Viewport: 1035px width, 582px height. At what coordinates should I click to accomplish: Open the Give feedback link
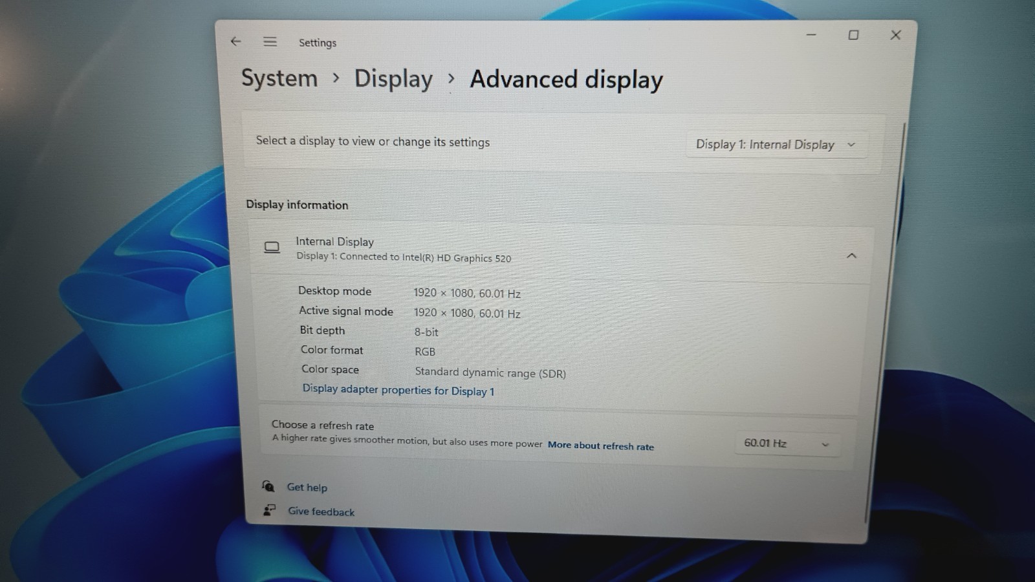[x=321, y=512]
